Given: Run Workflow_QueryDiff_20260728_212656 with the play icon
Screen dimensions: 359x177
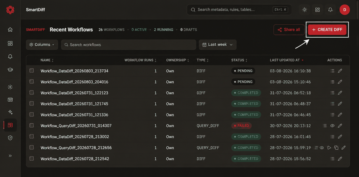Looking at the screenshot, I should click(x=329, y=148).
